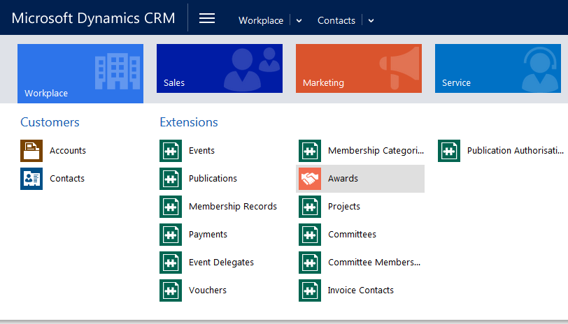
Task: Open the hamburger navigation menu icon
Action: pos(207,18)
